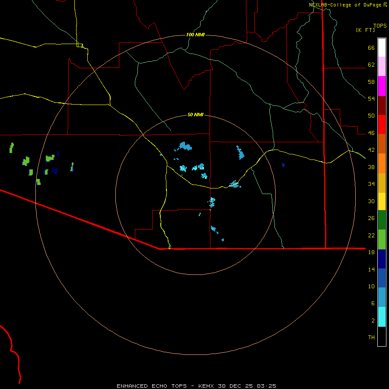Click the dark red swatch between 50 and 54
Viewport: 389px width, 389px height.
point(382,105)
